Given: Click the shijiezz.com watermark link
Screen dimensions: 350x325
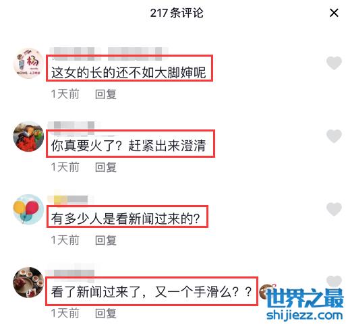Looking at the screenshot, I should point(305,316).
